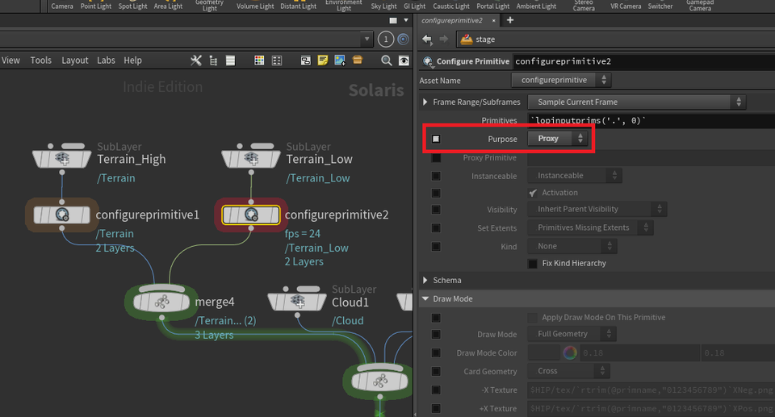Image resolution: width=775 pixels, height=417 pixels.
Task: Open the Sample Current Frame dropdown
Action: [x=636, y=102]
